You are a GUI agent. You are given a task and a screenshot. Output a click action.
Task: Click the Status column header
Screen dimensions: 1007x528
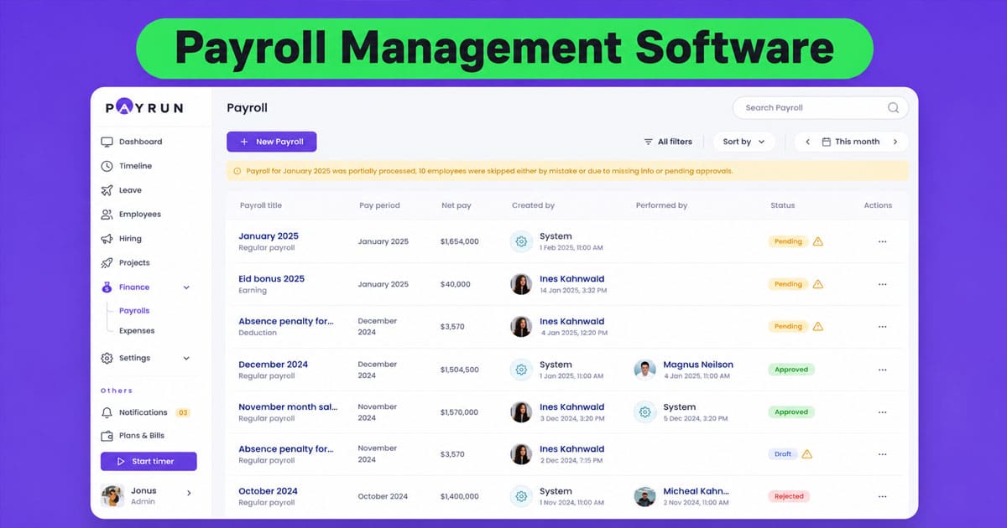[x=782, y=205]
